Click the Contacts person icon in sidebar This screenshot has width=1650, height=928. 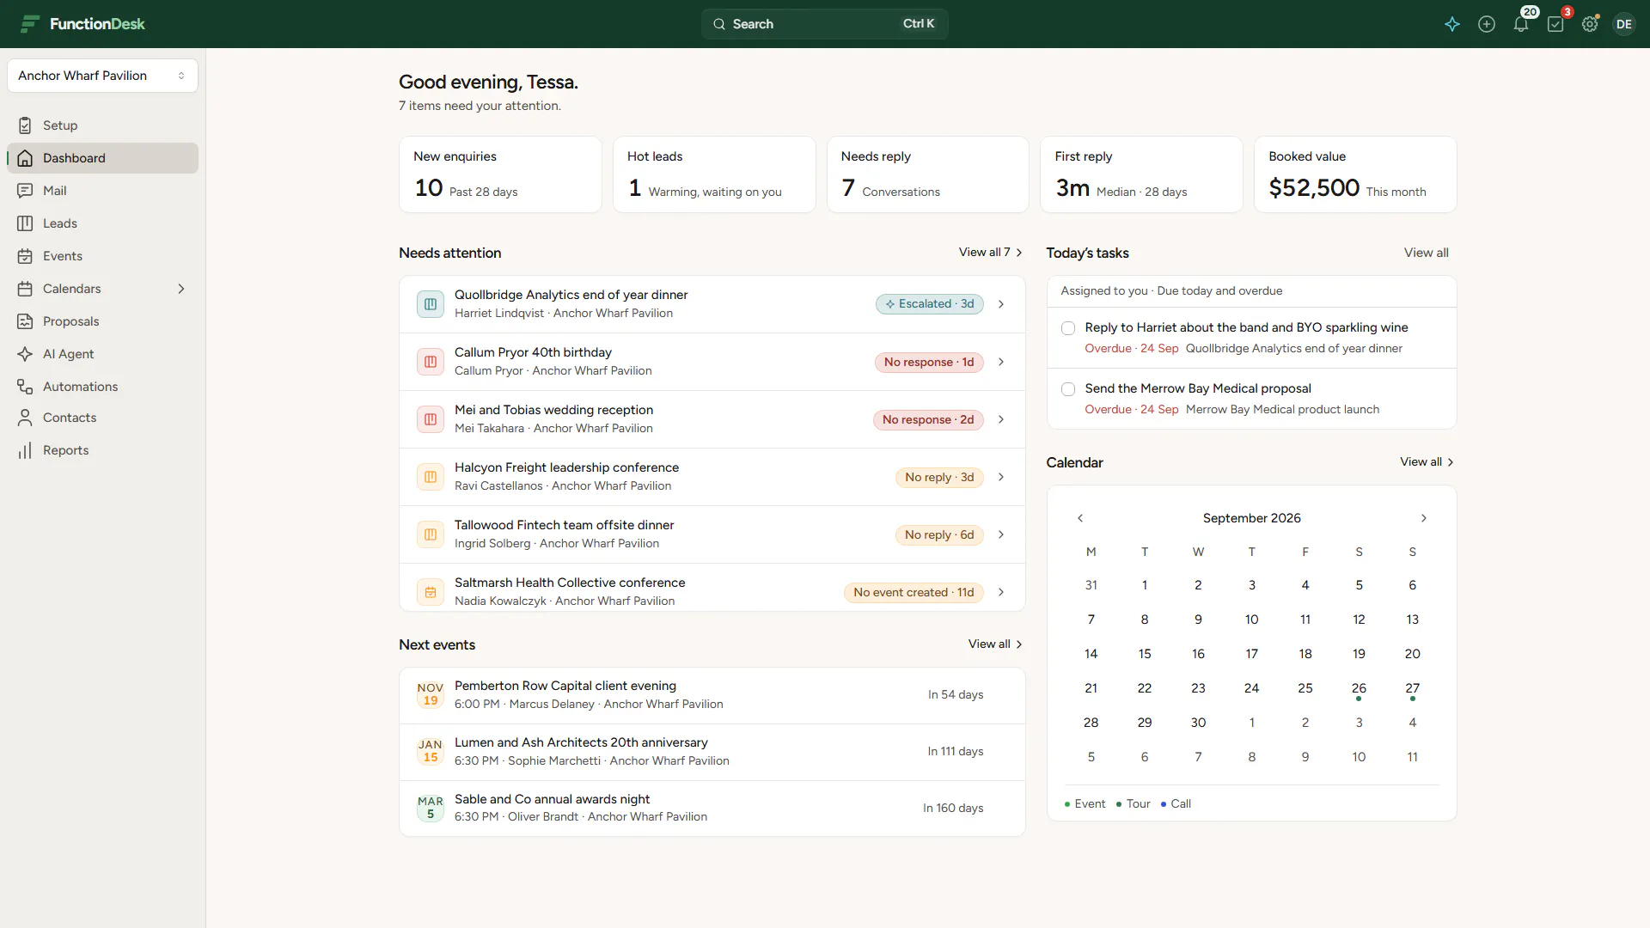pyautogui.click(x=25, y=418)
